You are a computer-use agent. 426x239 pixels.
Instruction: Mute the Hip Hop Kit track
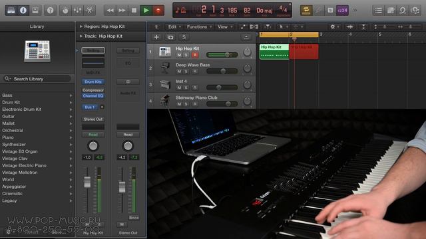point(179,55)
